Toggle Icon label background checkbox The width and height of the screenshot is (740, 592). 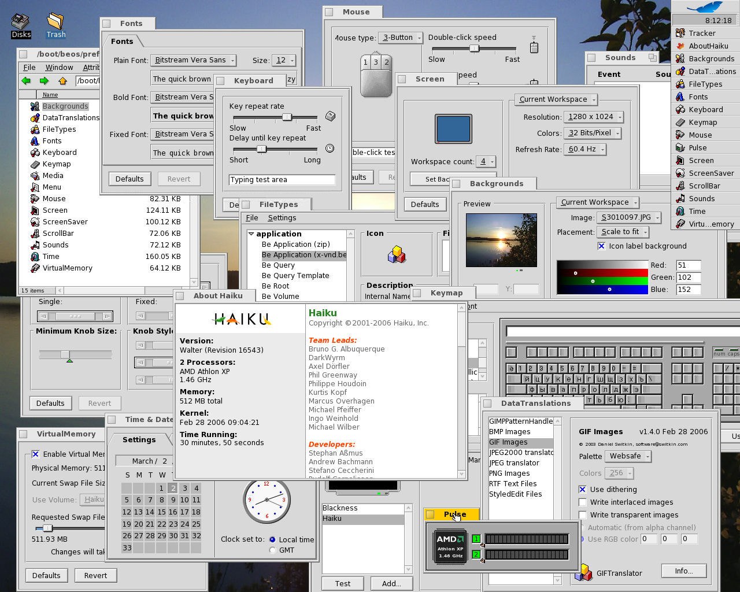(601, 246)
